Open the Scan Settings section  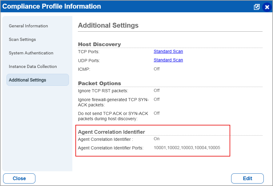point(23,39)
